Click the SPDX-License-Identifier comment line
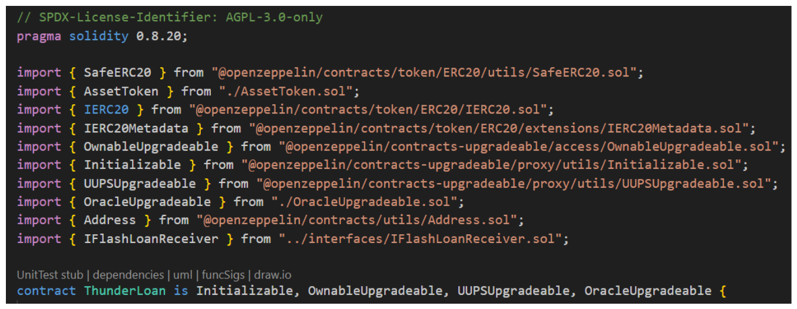Viewport: 797px width, 309px height. pos(170,18)
